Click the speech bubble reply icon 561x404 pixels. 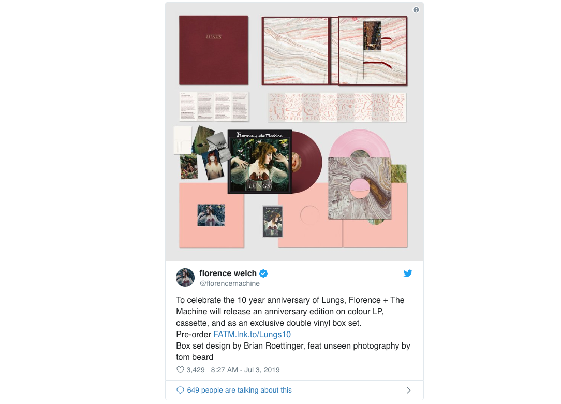180,390
